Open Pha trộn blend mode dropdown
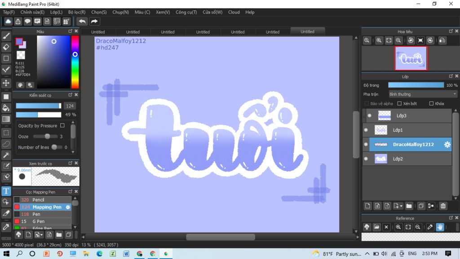 (x=423, y=94)
